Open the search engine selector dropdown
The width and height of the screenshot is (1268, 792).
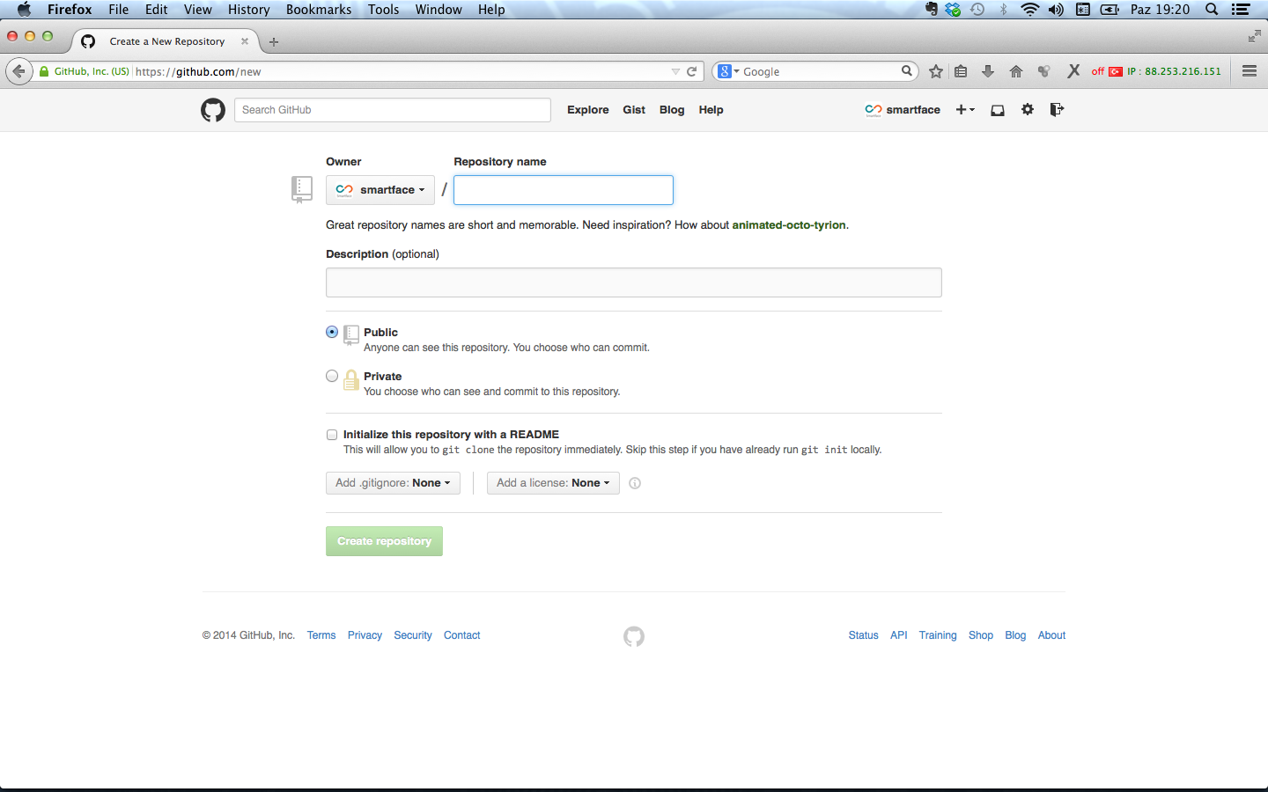[x=729, y=71]
